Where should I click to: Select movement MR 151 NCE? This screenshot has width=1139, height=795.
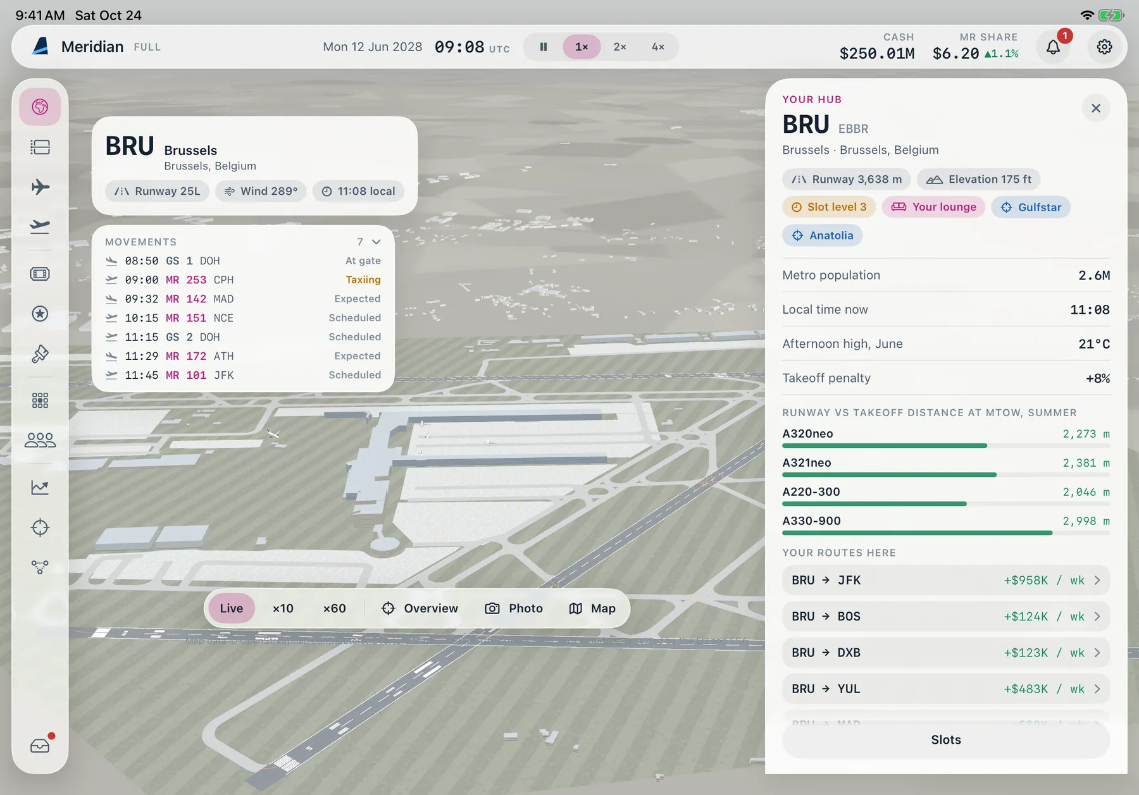243,317
